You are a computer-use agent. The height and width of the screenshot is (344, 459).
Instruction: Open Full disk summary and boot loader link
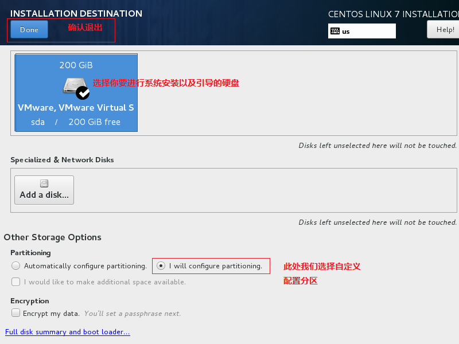tap(67, 331)
